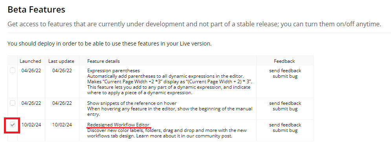391x150 pixels.
Task: Click the Launched column header
Action: pos(30,61)
